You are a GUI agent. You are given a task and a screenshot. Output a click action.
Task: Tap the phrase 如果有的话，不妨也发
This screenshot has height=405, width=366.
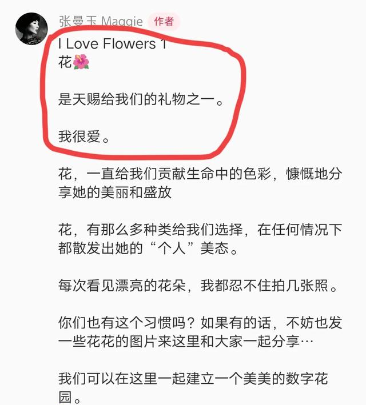point(271,323)
